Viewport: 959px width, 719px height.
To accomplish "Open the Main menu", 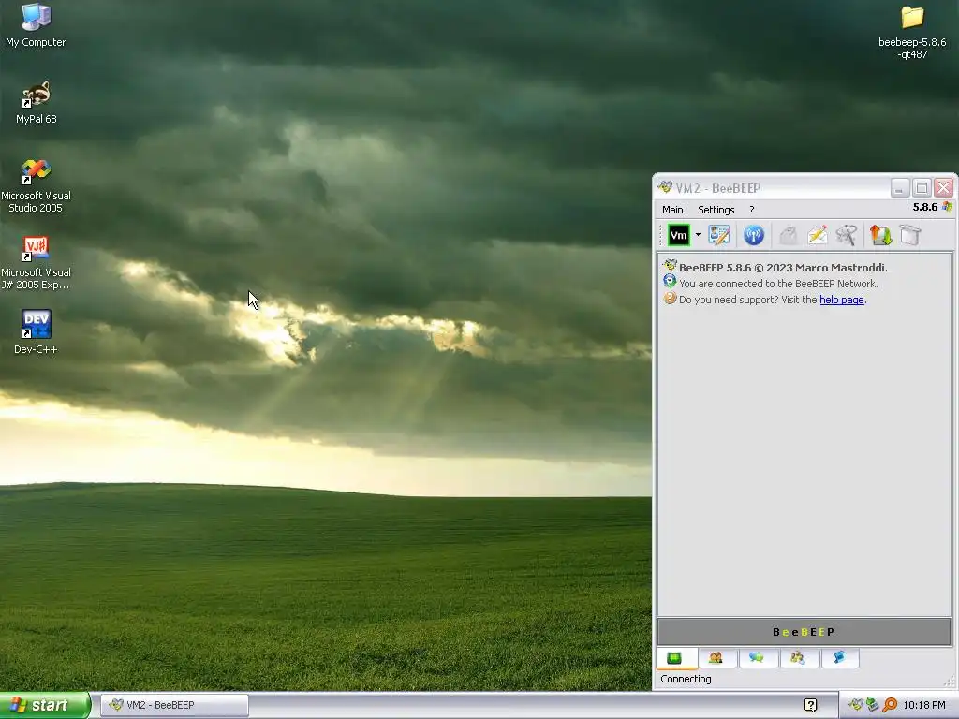I will (672, 210).
